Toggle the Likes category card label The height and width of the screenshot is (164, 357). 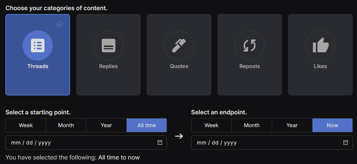click(x=320, y=66)
